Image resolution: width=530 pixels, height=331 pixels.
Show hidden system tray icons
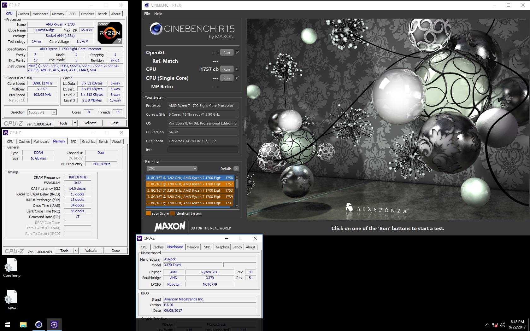487,325
